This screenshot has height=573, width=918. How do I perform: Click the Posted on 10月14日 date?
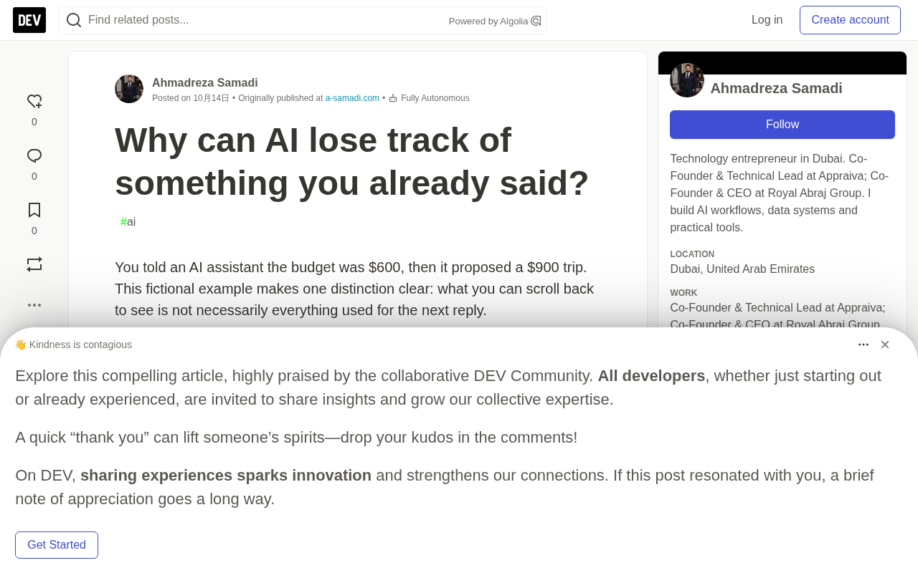[191, 98]
